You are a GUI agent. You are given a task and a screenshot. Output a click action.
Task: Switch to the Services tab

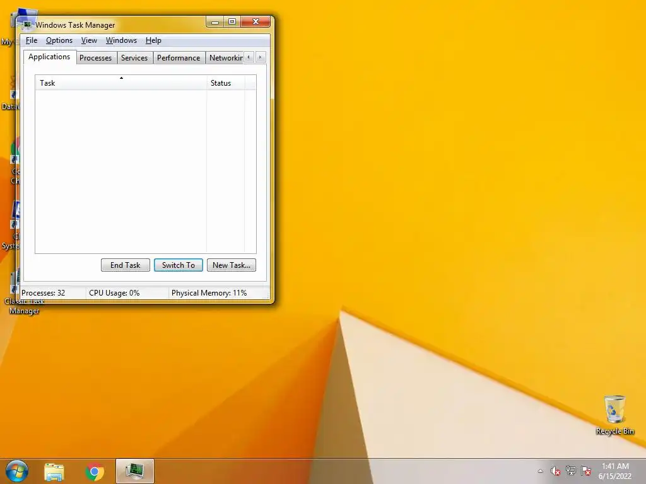click(134, 58)
